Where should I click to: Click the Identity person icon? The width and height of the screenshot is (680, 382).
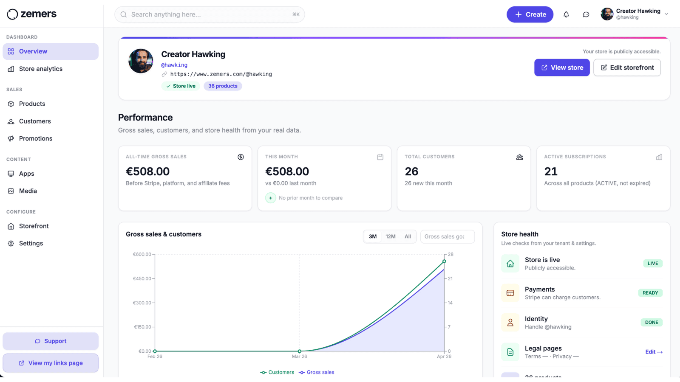[x=510, y=323]
